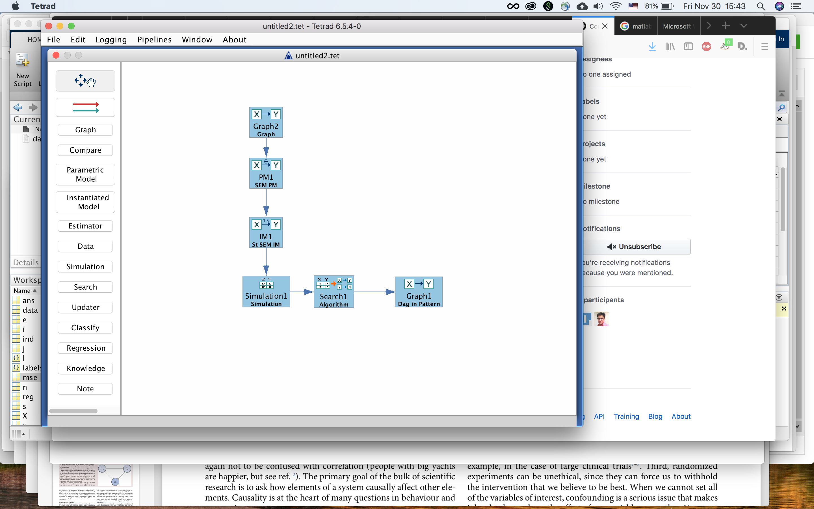Click the magnifier search icon in right panel
The image size is (814, 509).
tap(781, 107)
